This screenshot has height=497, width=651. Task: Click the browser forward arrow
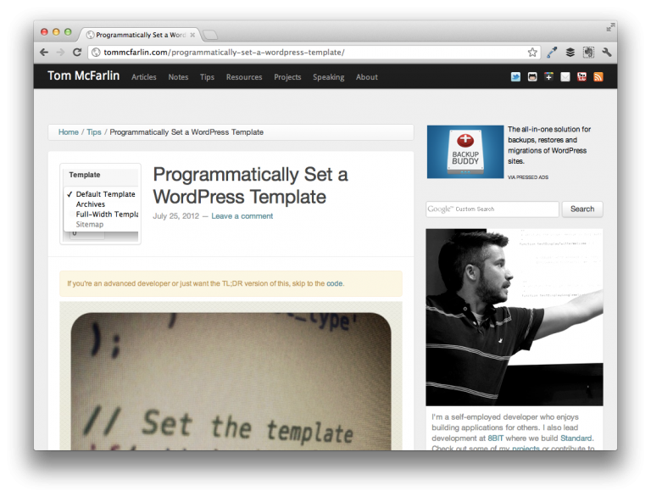click(61, 53)
